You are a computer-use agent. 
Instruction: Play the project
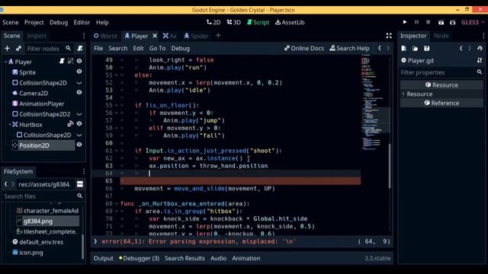[x=405, y=22]
